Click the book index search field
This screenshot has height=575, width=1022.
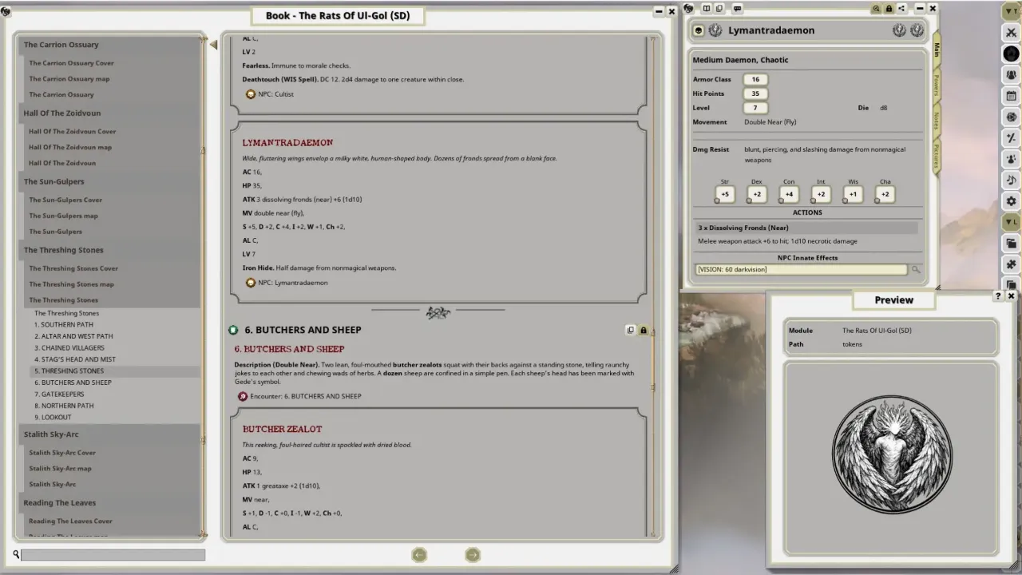pyautogui.click(x=113, y=555)
